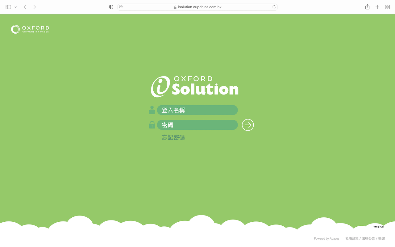This screenshot has width=395, height=247.
Task: Open the 鳴謝 acknowledgements link
Action: tap(382, 238)
